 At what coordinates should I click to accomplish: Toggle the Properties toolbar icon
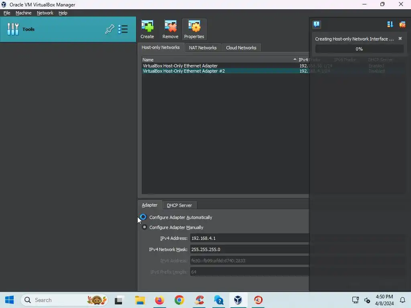194,29
